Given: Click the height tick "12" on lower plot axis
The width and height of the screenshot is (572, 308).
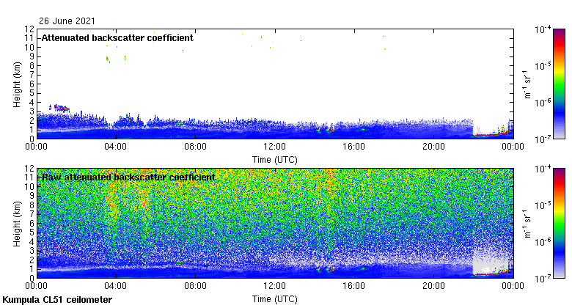Looking at the screenshot, I should (x=29, y=169).
